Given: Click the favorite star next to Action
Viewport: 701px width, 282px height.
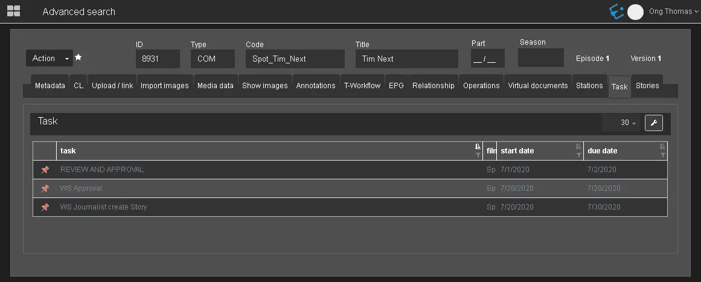Looking at the screenshot, I should pyautogui.click(x=78, y=58).
